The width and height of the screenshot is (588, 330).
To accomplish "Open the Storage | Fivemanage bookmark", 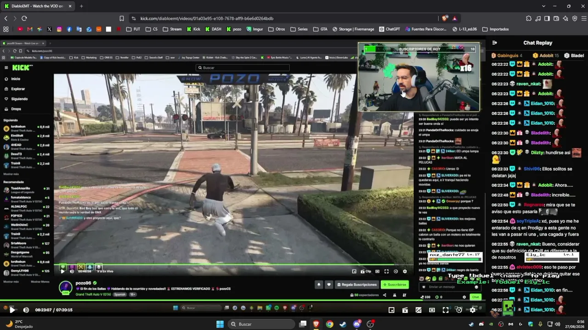I will pyautogui.click(x=353, y=29).
